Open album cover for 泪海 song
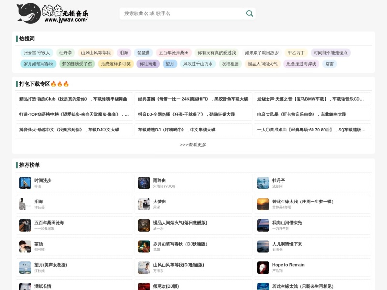Screen dimensions: 387x290 [x=26, y=204]
